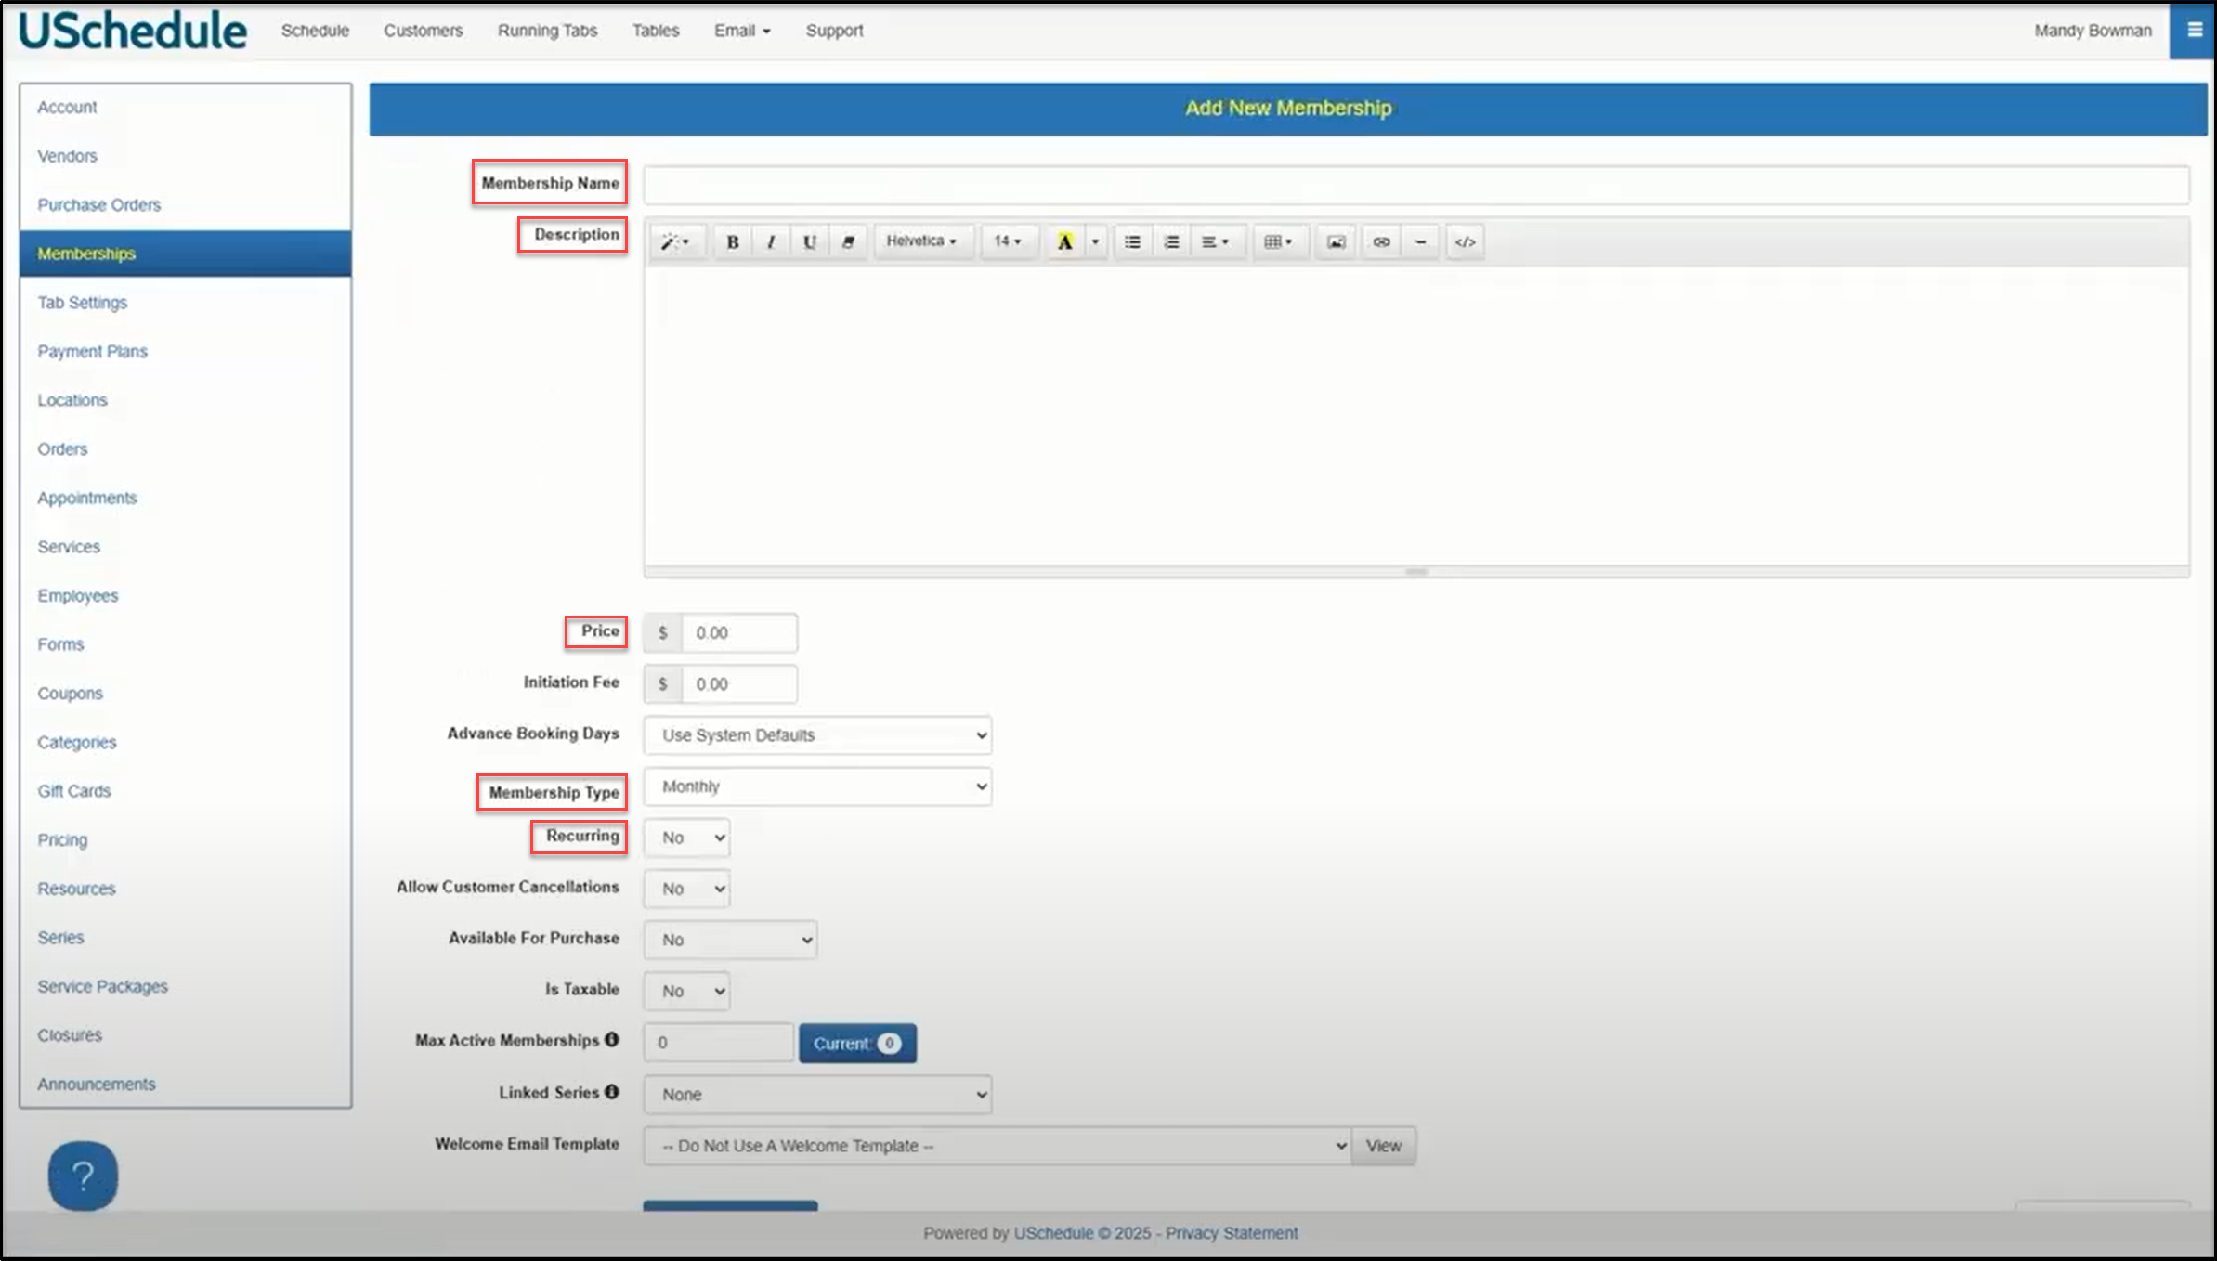Open the Helvetica font family dropdown
This screenshot has height=1261, width=2217.
921,241
